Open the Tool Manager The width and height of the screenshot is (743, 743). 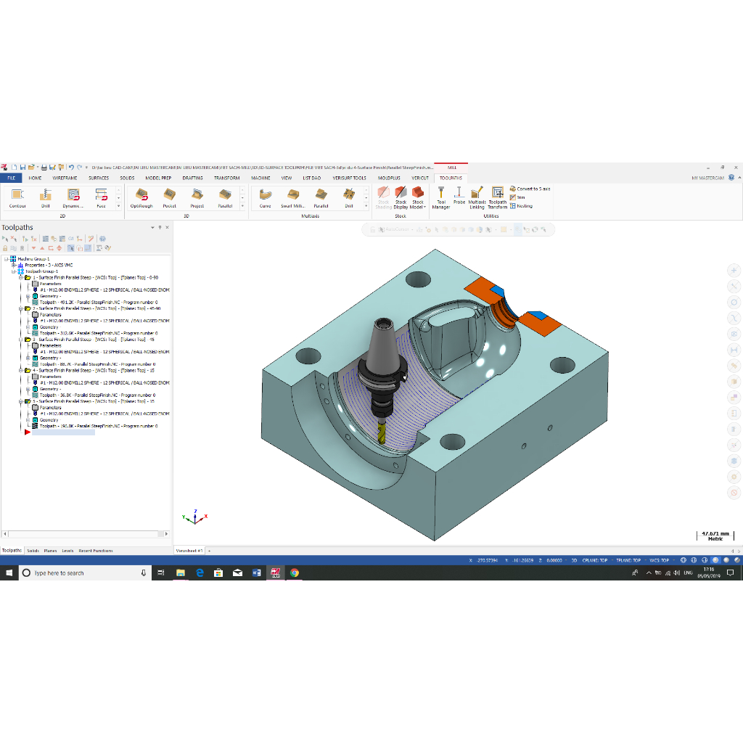point(441,197)
